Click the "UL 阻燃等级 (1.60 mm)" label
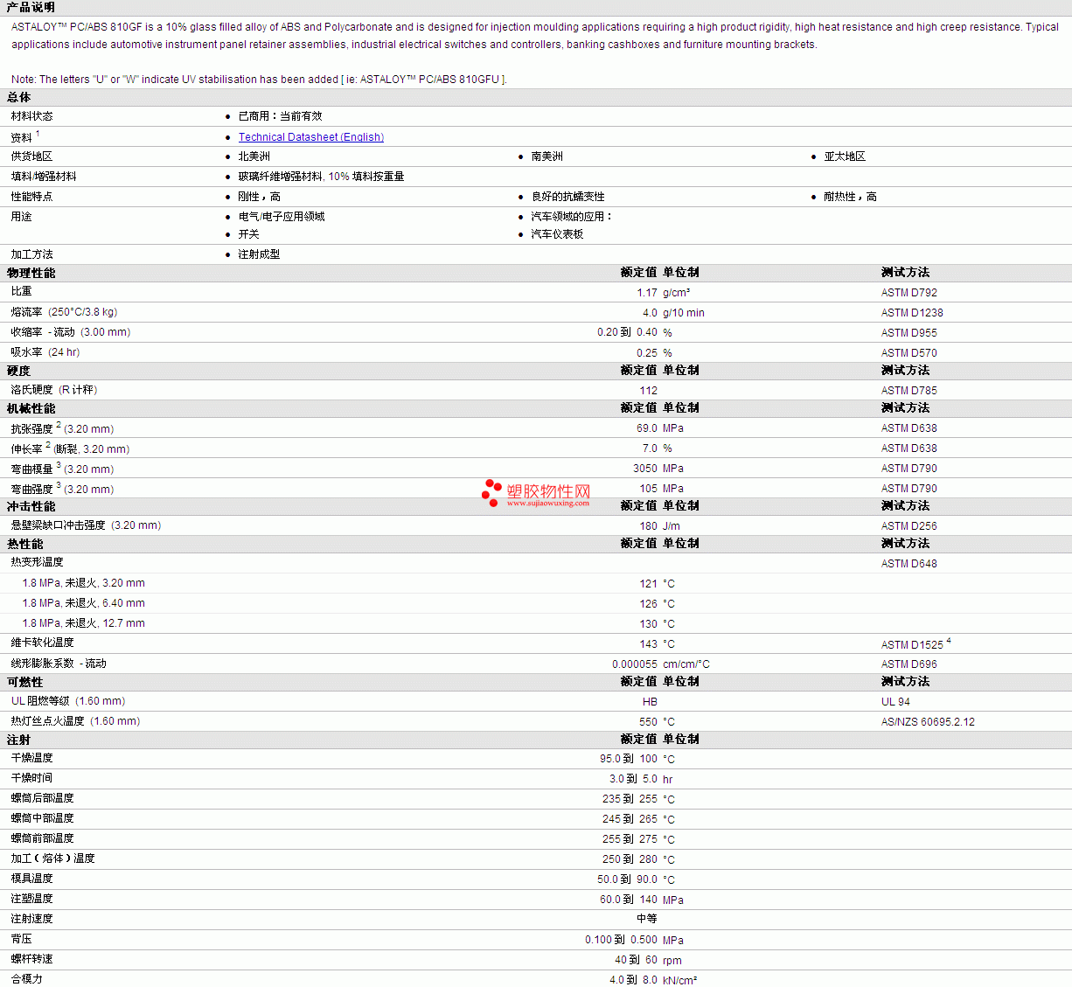This screenshot has height=987, width=1072. coord(68,701)
